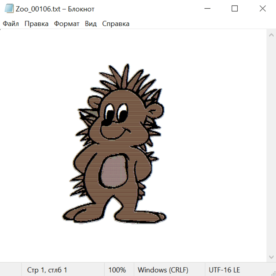276x276 pixels.
Task: Open the Формат menu
Action: 67,24
